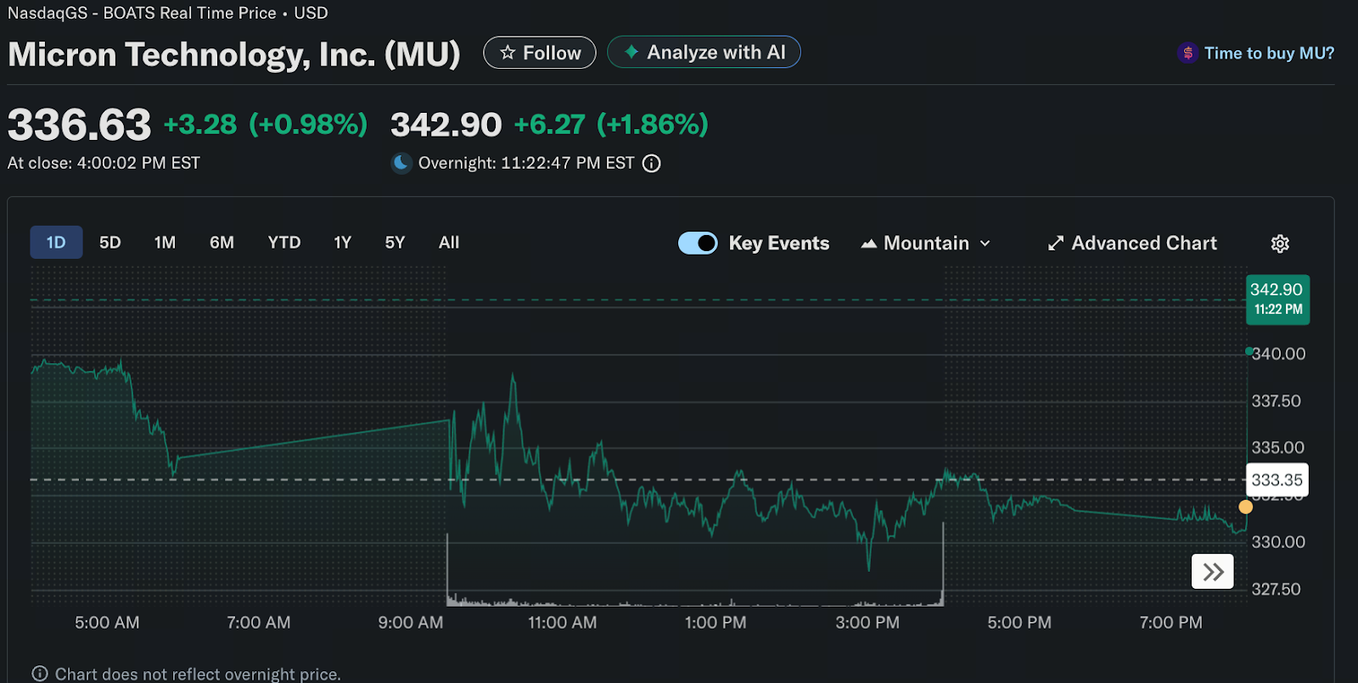Select the 1D time range tab
This screenshot has height=683, width=1358.
click(56, 243)
